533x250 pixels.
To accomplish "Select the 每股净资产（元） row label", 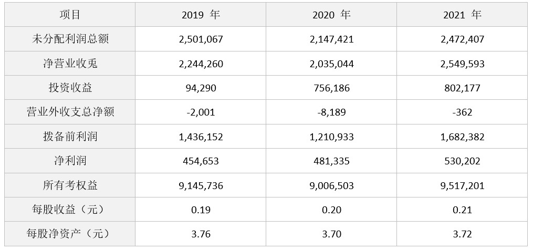I will (x=70, y=234).
